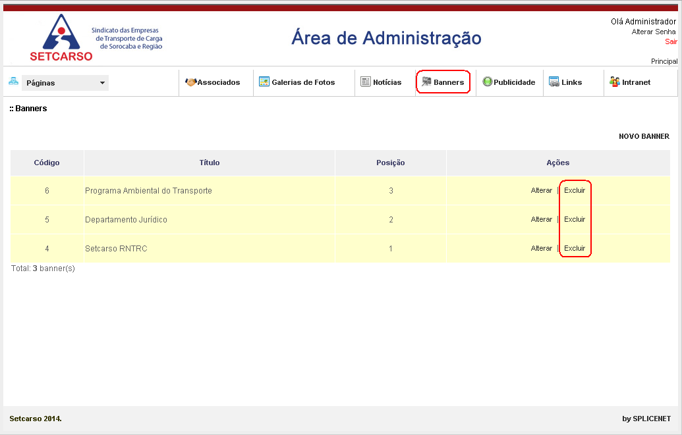Screen dimensions: 682x435
Task: Click Alterar for Programa Ambiental do Transporte
Action: [x=542, y=190]
